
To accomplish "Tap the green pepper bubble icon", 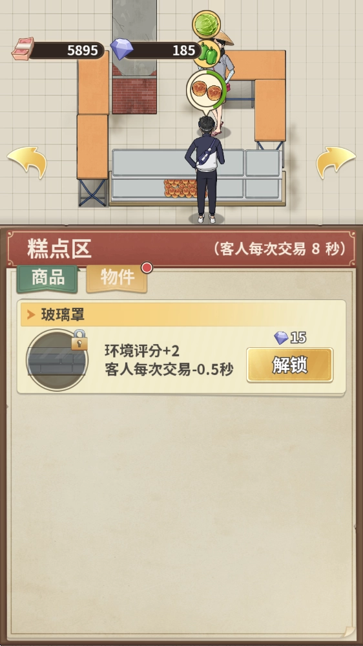I will point(207,54).
